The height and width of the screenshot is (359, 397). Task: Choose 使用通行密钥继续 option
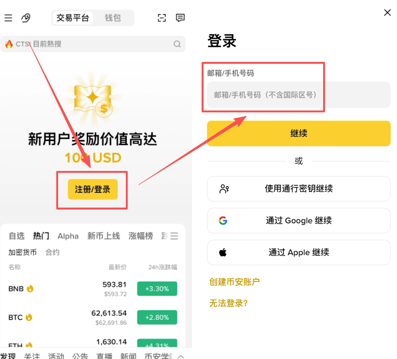[x=299, y=189]
